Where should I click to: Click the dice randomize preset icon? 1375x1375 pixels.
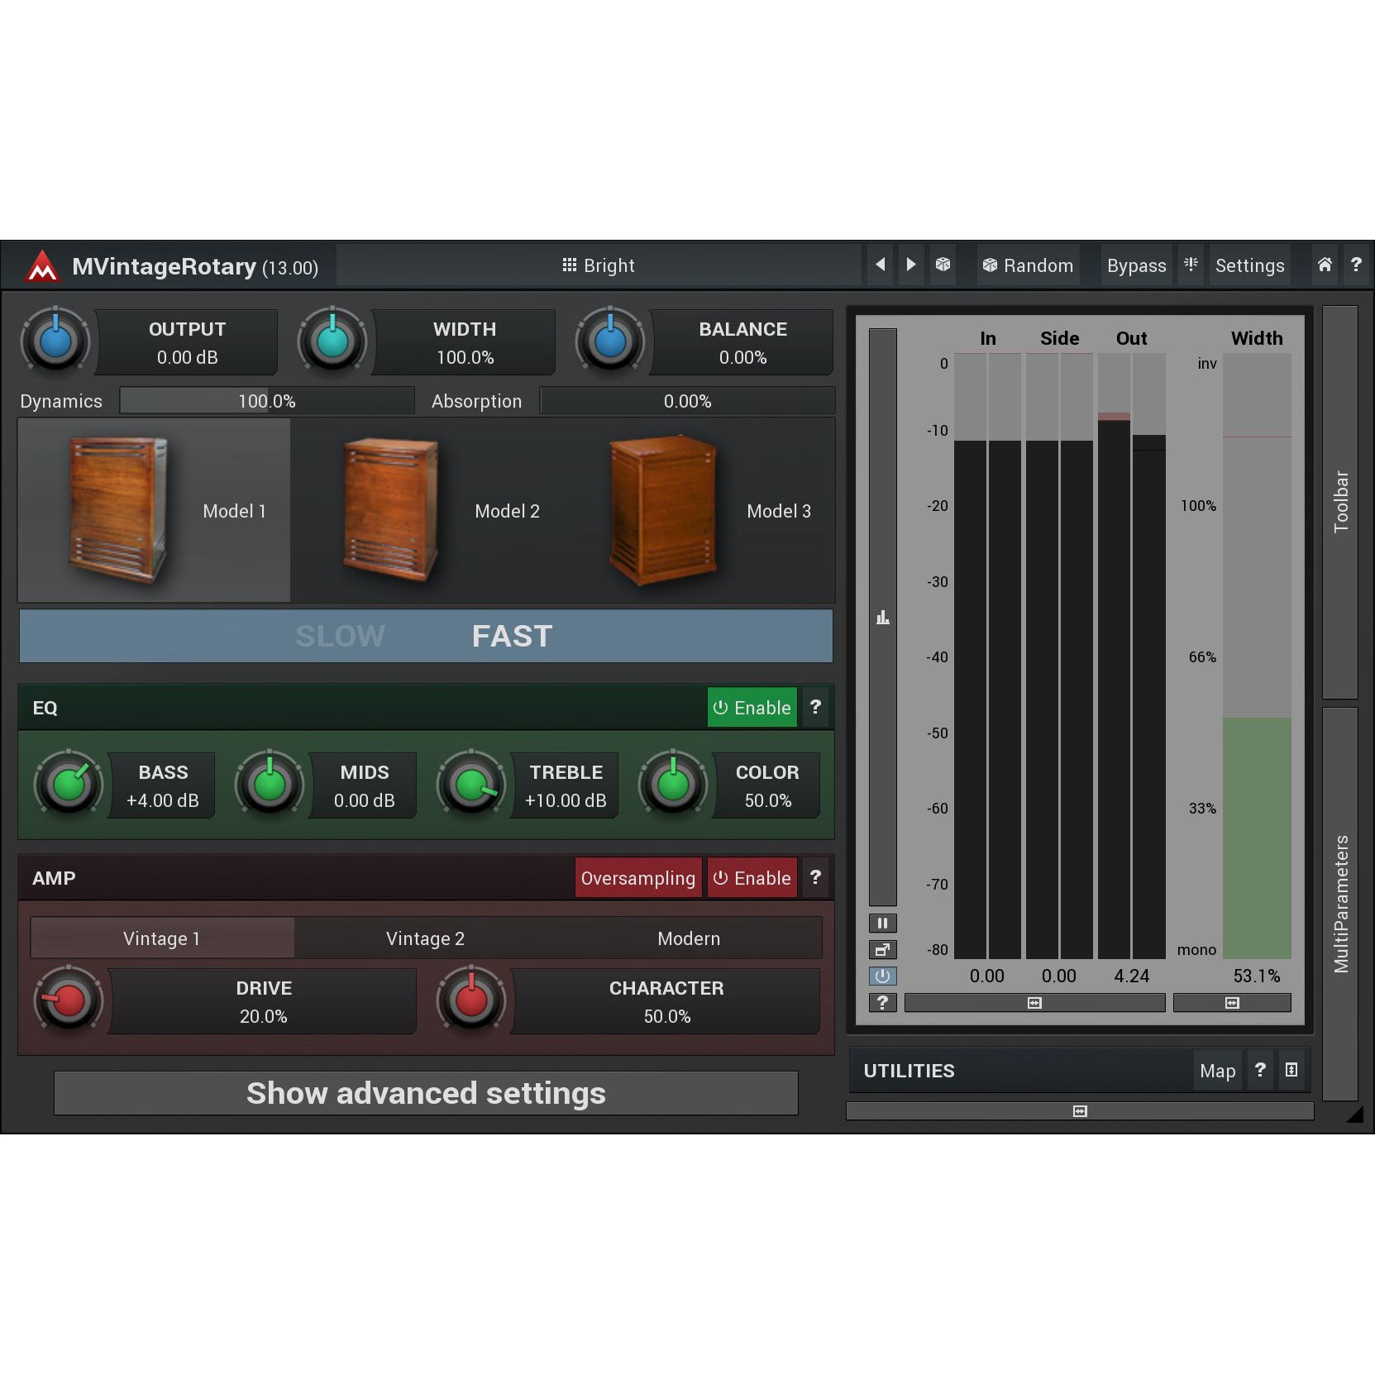pos(943,265)
